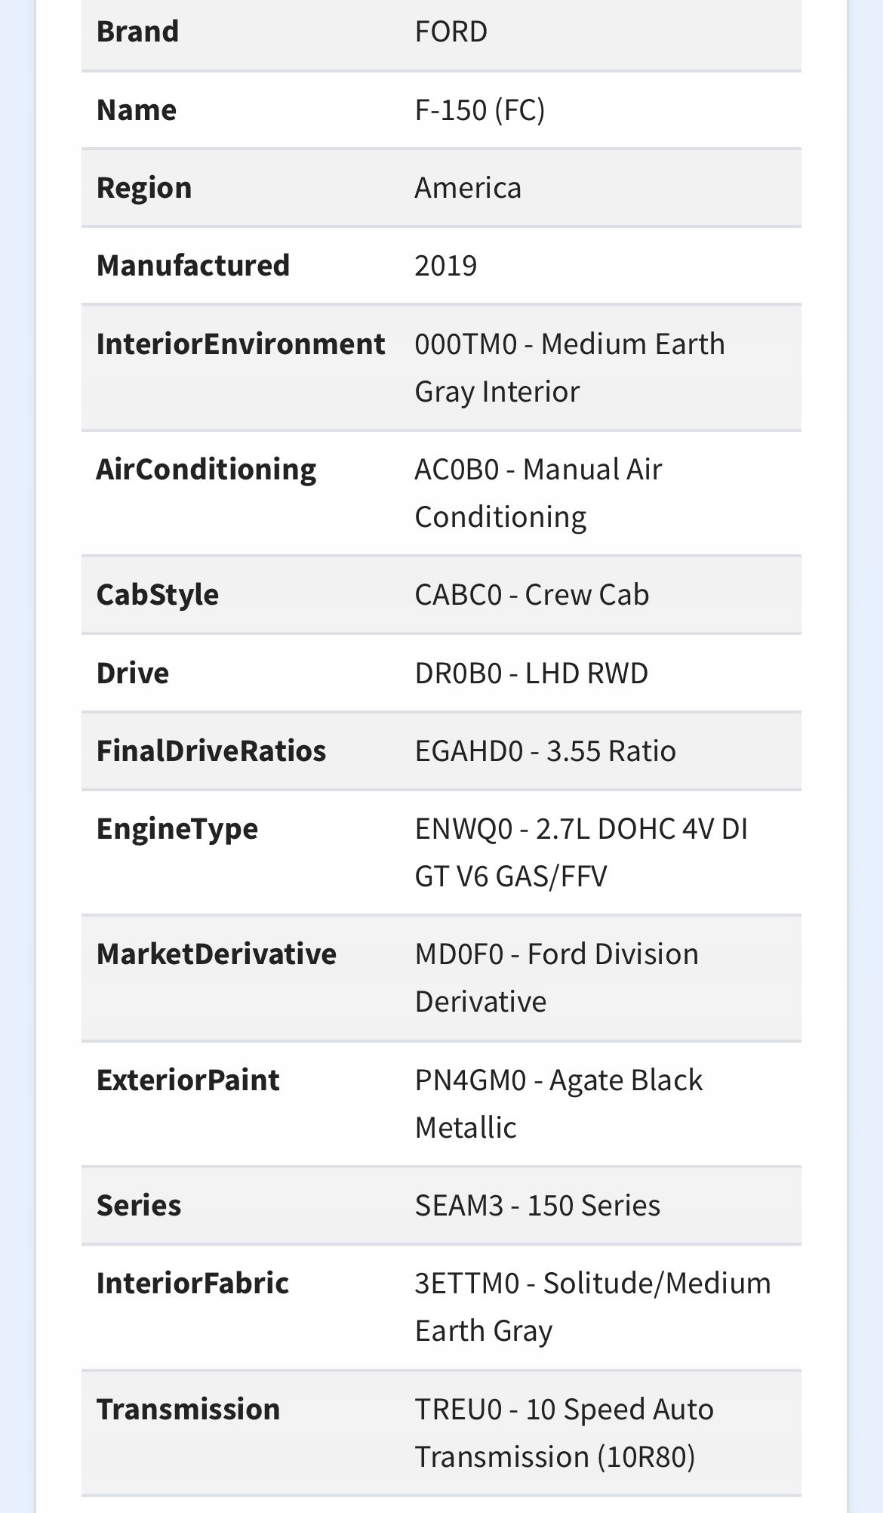This screenshot has height=1513, width=883.
Task: Click the Manufactured row label
Action: tap(192, 266)
